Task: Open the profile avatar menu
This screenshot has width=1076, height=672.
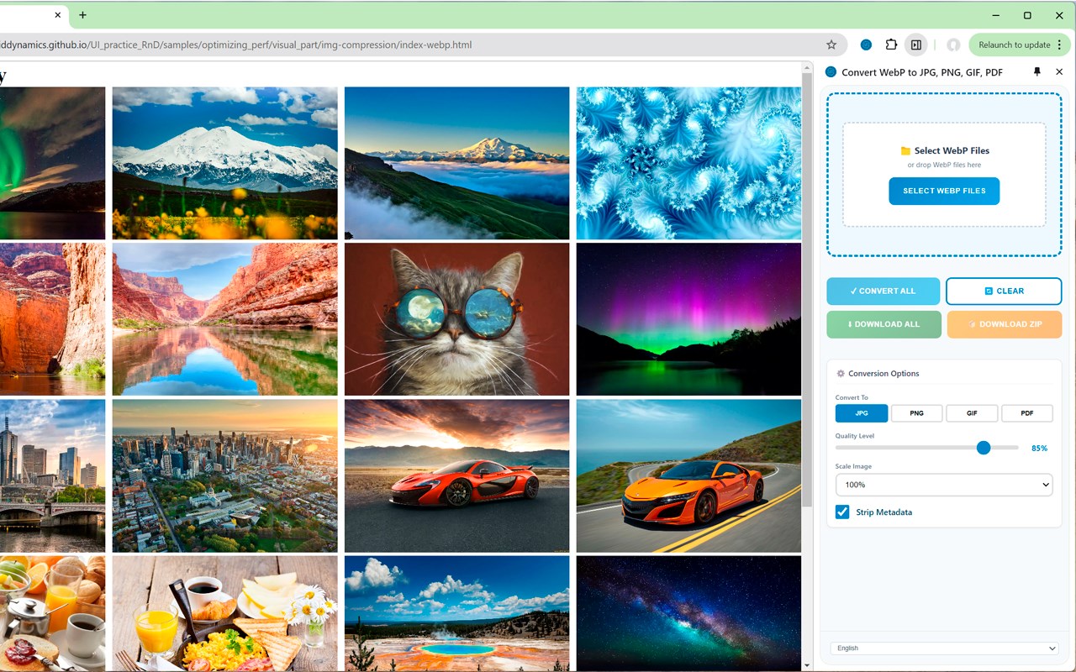Action: (x=953, y=45)
